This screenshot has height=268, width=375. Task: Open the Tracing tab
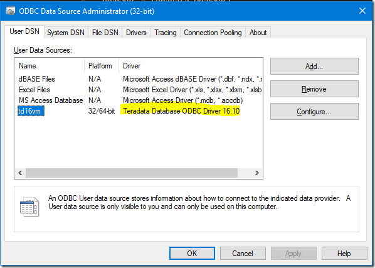pyautogui.click(x=166, y=32)
